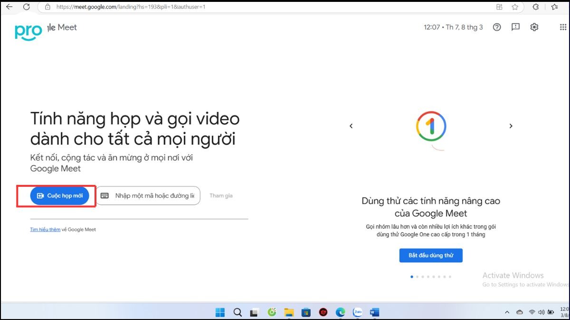Image resolution: width=570 pixels, height=320 pixels.
Task: Go back using the browser back arrow
Action: point(9,7)
